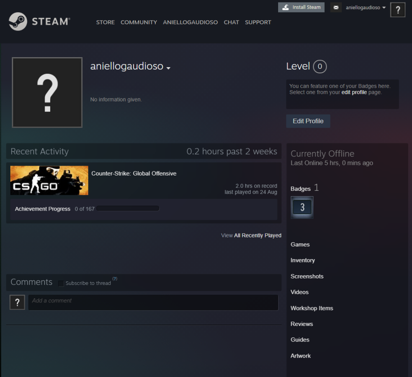Click the large profile avatar placeholder

tap(47, 92)
